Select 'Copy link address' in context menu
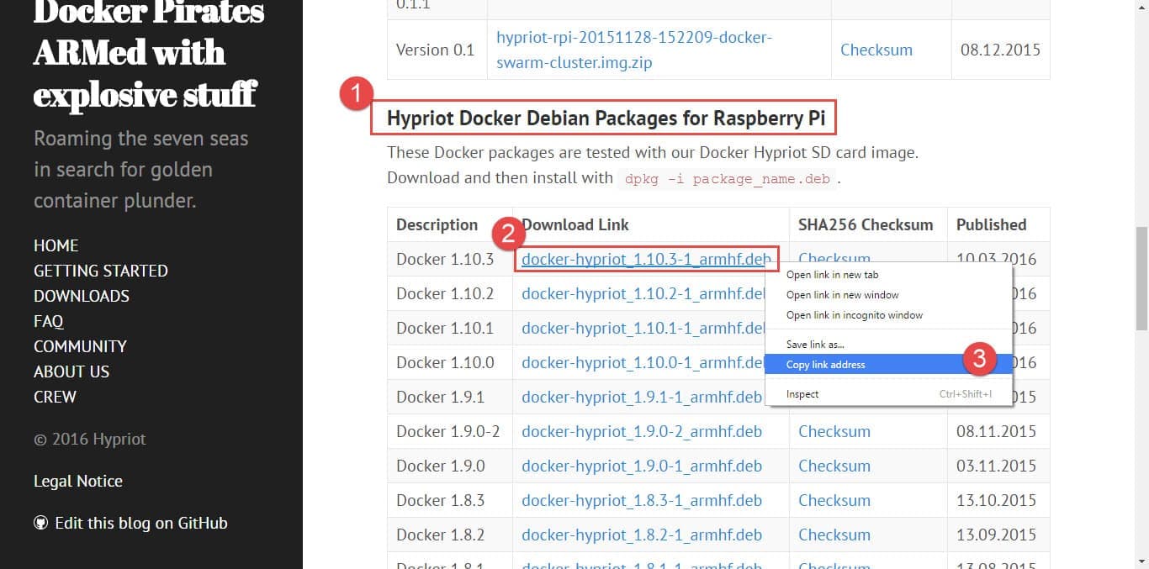This screenshot has width=1149, height=569. click(x=825, y=364)
